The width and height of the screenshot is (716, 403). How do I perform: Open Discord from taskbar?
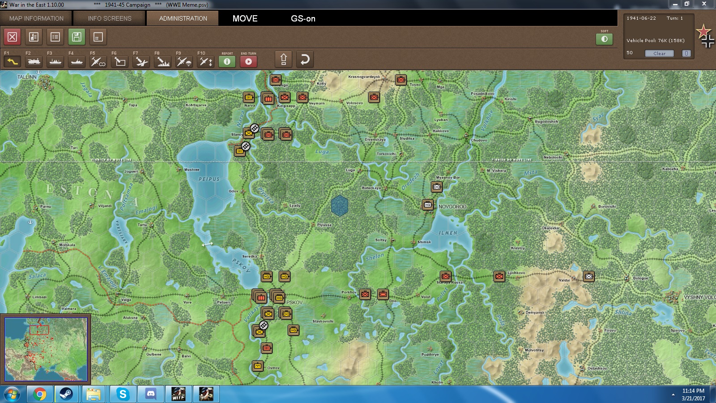(151, 394)
